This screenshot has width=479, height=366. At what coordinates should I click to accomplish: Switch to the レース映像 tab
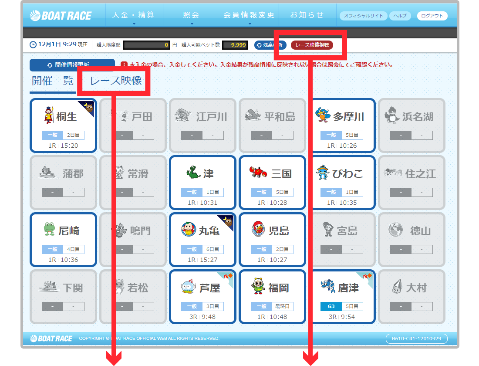click(x=115, y=81)
